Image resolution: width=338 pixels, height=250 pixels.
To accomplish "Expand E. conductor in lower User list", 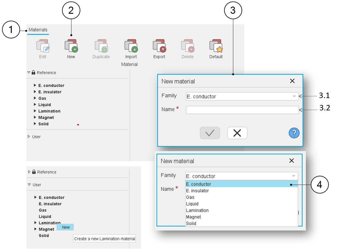I will pos(35,197).
